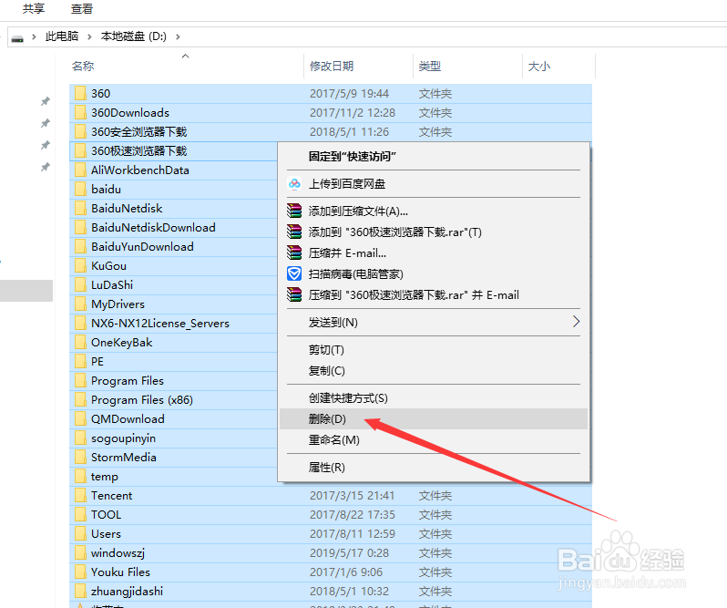Screen dimensions: 727x608
Task: Select the BaiduYunDownload folder name
Action: 142,246
